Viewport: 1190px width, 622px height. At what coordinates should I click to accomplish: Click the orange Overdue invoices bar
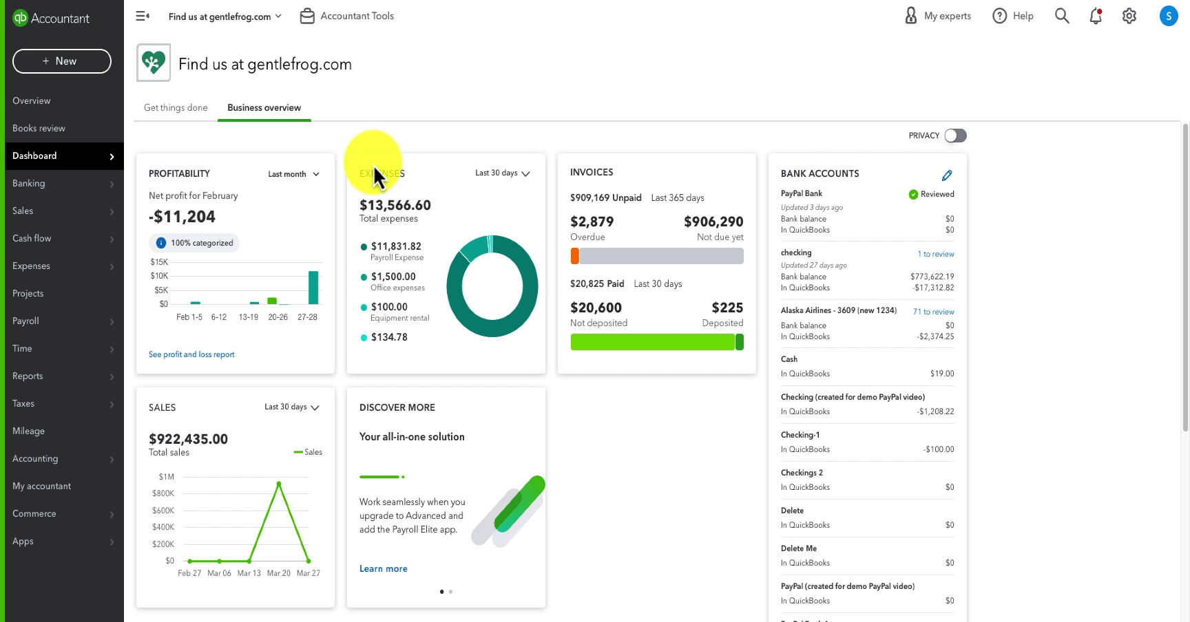[574, 256]
